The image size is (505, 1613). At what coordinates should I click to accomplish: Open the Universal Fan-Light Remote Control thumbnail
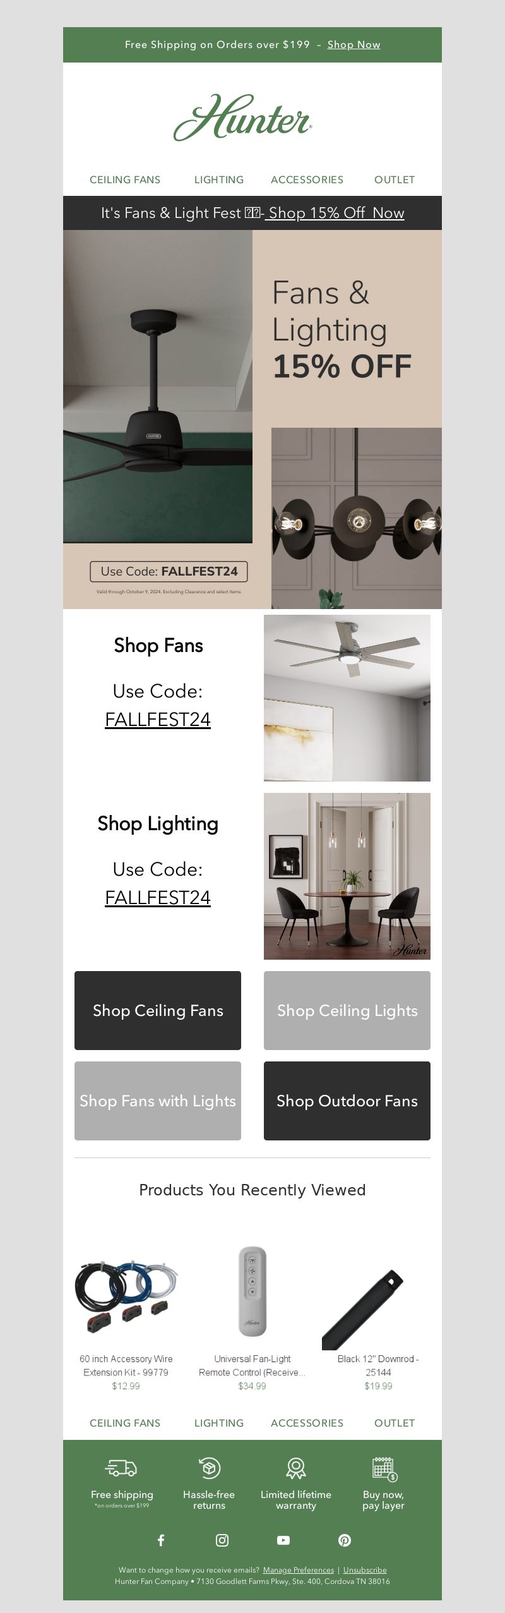252,1291
